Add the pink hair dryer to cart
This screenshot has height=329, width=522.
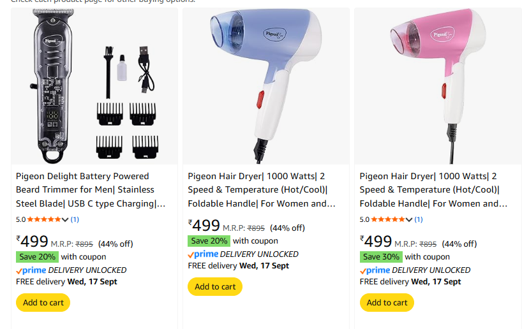(x=387, y=302)
